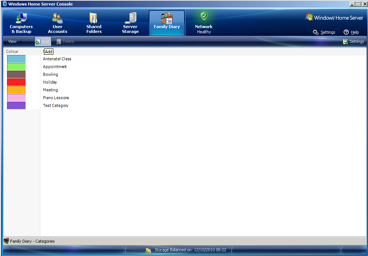Open Computers & Backup tab icon
Screen dimensions: 368x256
tap(21, 18)
